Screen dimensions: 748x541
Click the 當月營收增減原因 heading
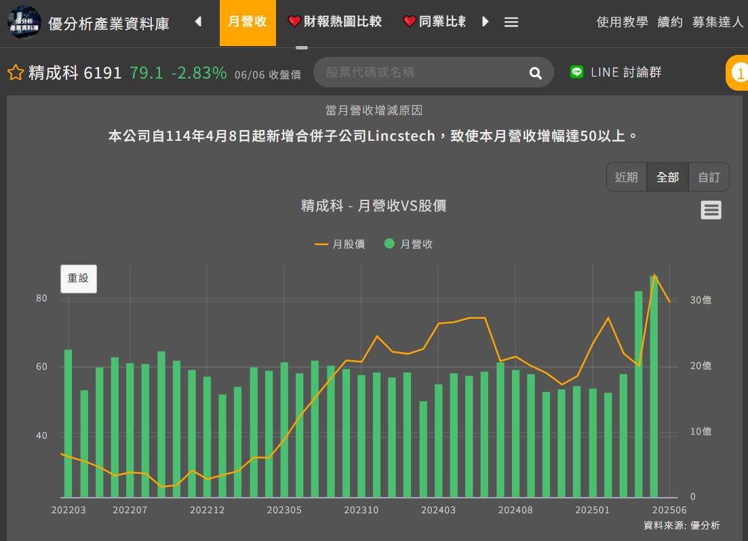(374, 110)
